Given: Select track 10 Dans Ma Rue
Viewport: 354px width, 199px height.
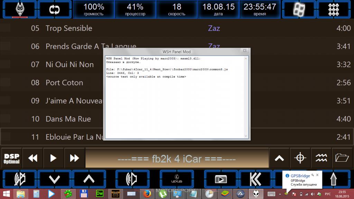Looking at the screenshot, I should [68, 119].
